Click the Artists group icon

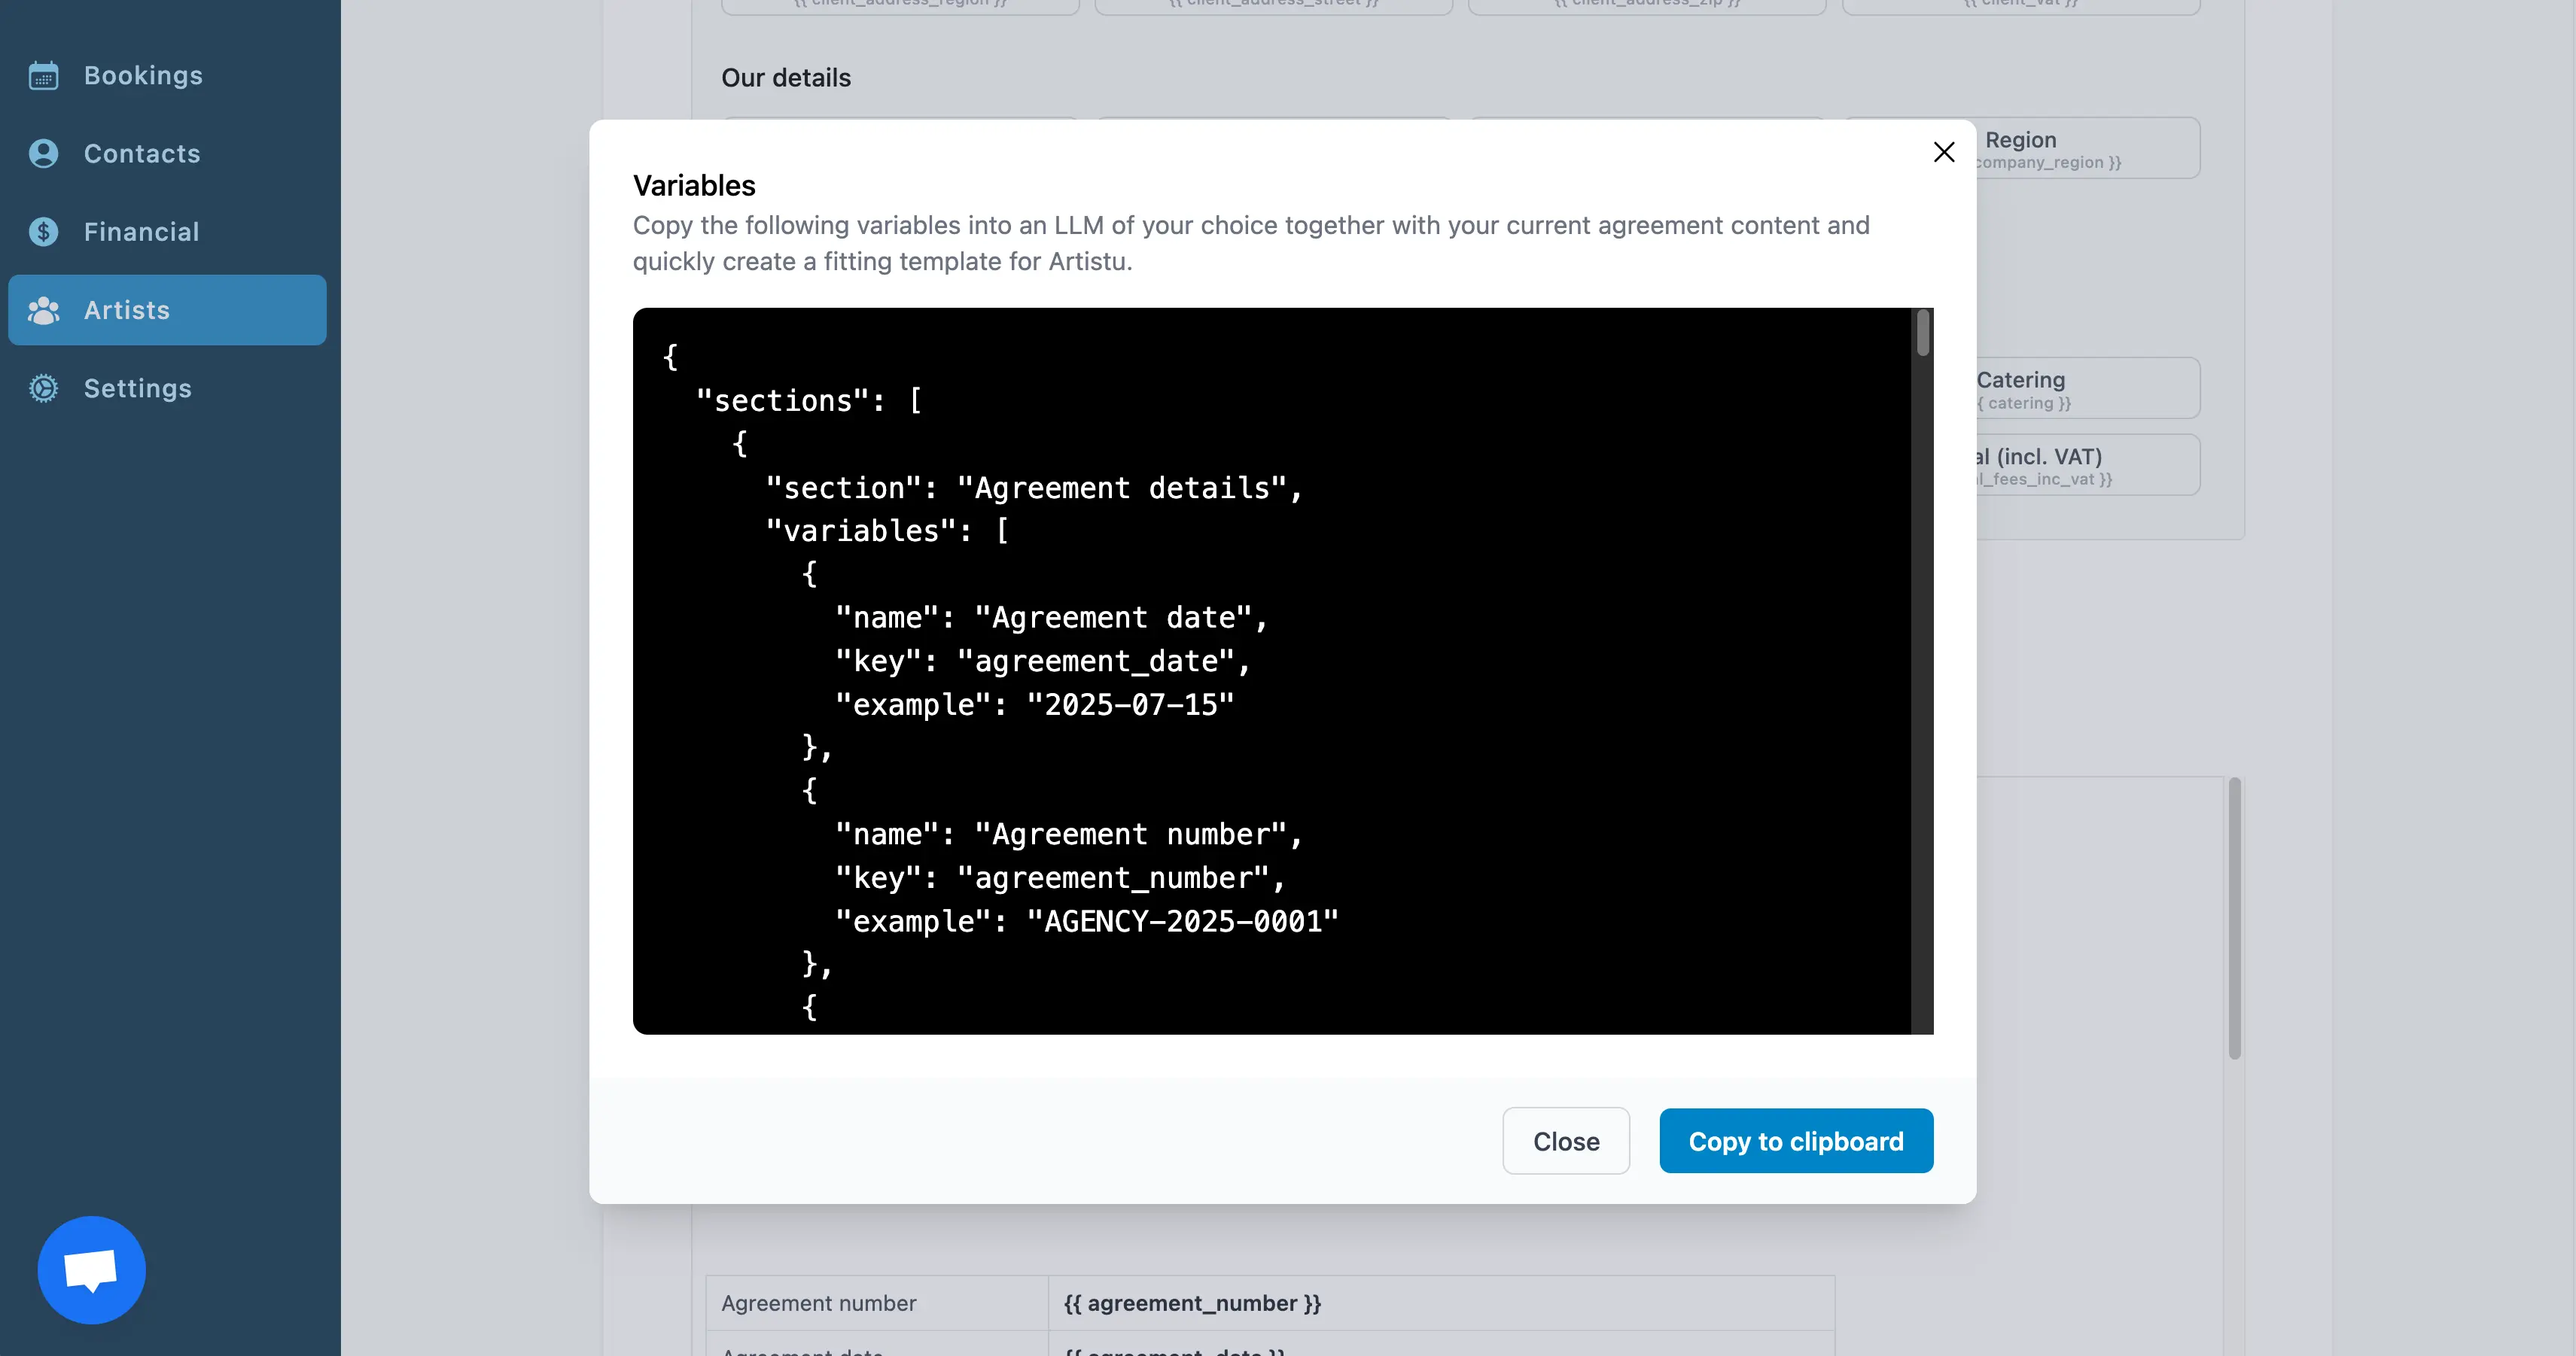tap(43, 311)
